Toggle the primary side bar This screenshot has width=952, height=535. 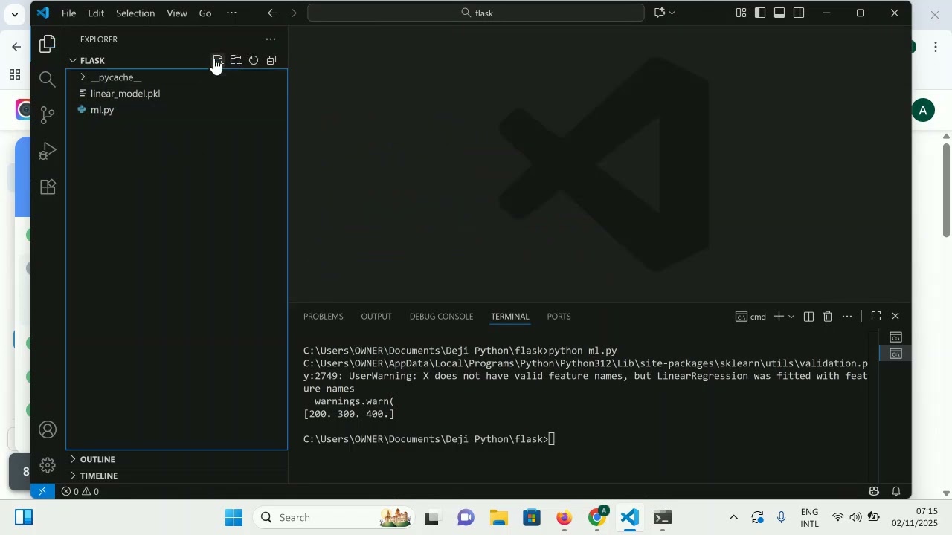tap(760, 13)
